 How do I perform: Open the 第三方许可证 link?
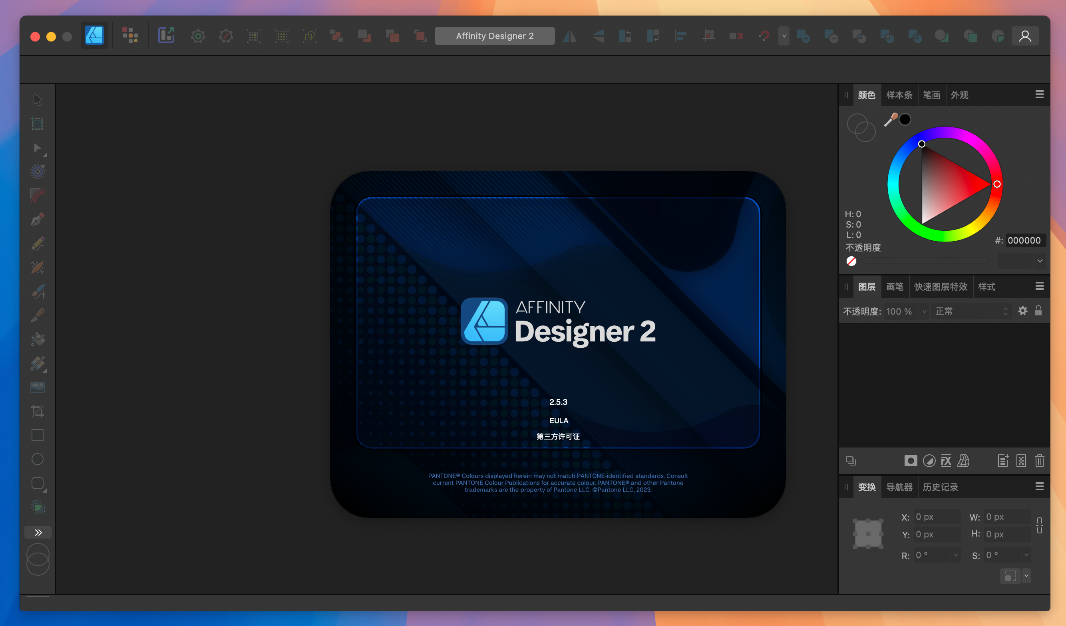(558, 437)
